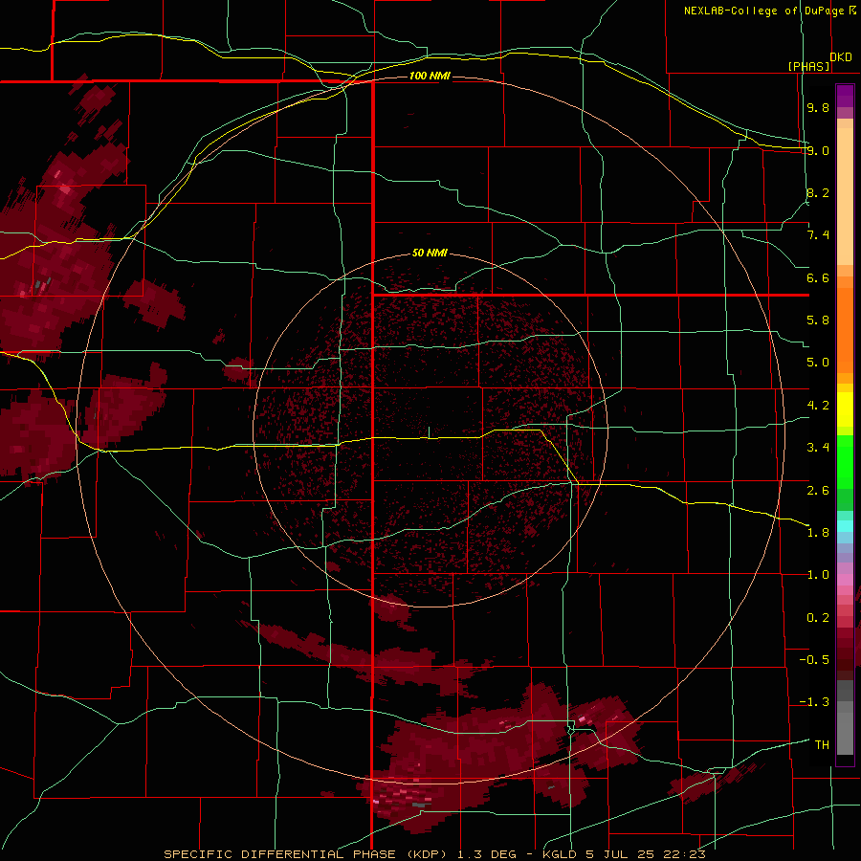The height and width of the screenshot is (861, 861).
Task: Click the purple top segment of color bar
Action: tap(845, 96)
